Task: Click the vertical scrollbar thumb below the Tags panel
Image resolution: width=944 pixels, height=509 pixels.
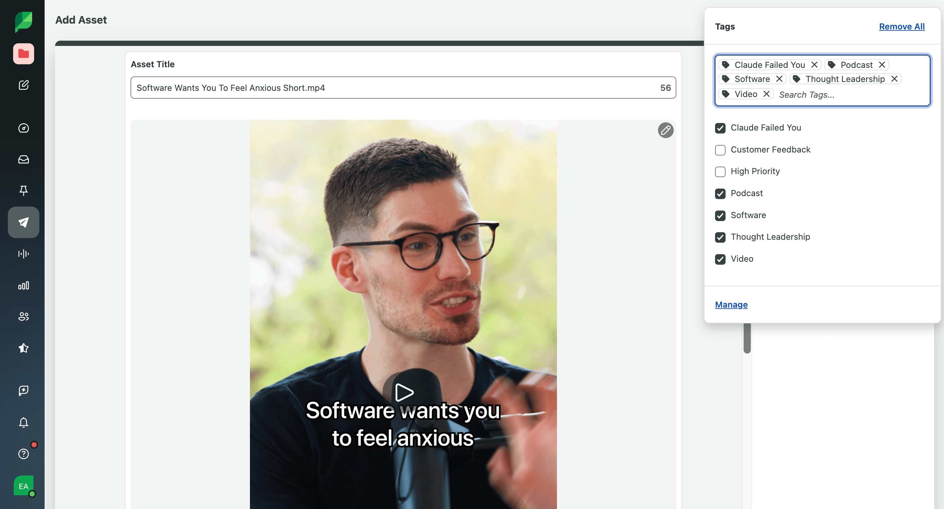Action: point(747,338)
